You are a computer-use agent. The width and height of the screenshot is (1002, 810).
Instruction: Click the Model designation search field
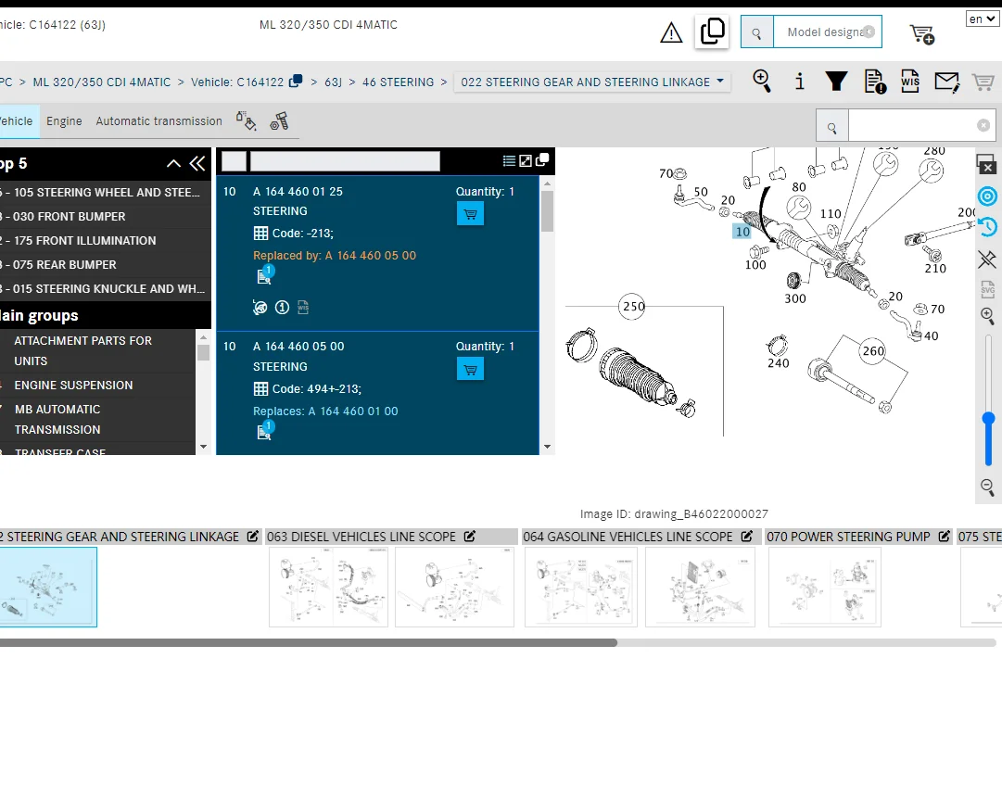(825, 32)
